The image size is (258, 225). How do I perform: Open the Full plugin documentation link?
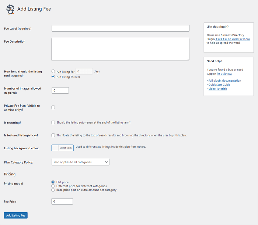pyautogui.click(x=224, y=81)
